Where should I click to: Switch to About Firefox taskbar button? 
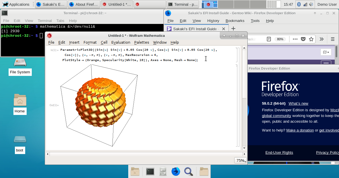click(x=84, y=4)
